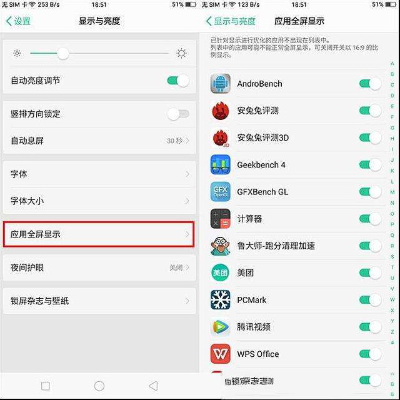
Task: Tap the AndroBench app icon
Action: pyautogui.click(x=221, y=84)
